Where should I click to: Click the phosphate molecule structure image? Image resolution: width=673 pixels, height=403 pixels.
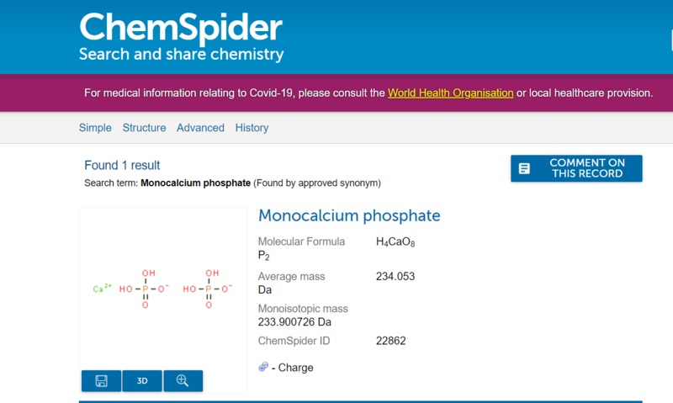pos(164,289)
